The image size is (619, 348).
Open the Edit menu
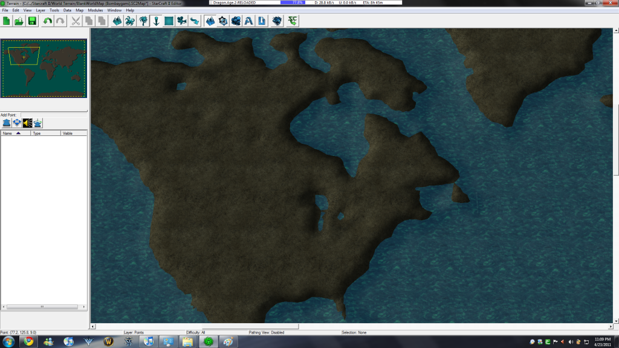click(x=16, y=10)
